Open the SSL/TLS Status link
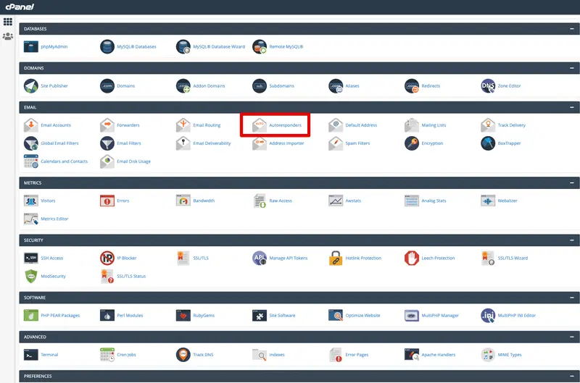The width and height of the screenshot is (580, 383). point(131,276)
